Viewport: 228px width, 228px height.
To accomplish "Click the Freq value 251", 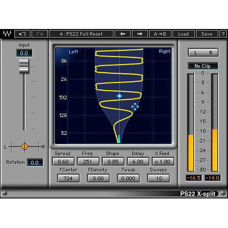I will (x=88, y=161).
